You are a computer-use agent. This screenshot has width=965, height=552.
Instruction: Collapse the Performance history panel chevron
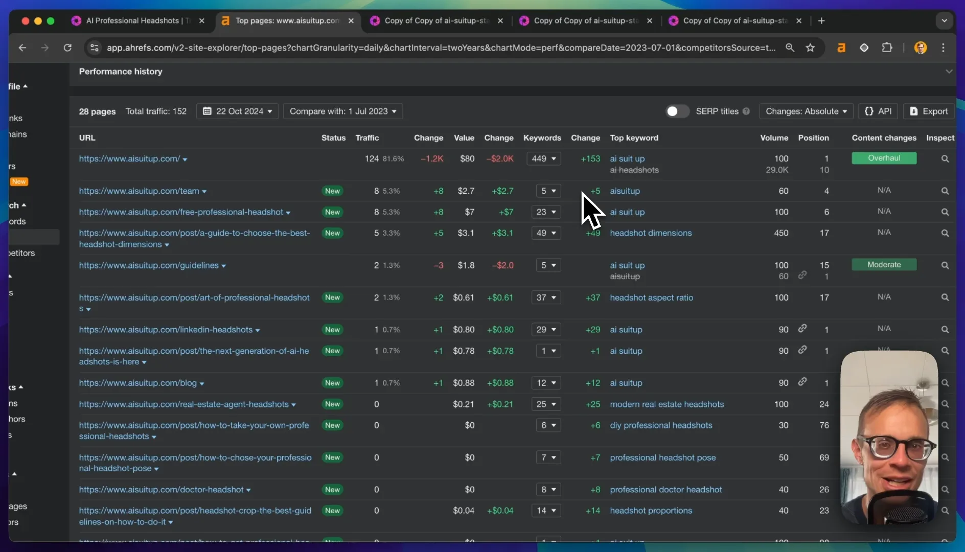[949, 72]
